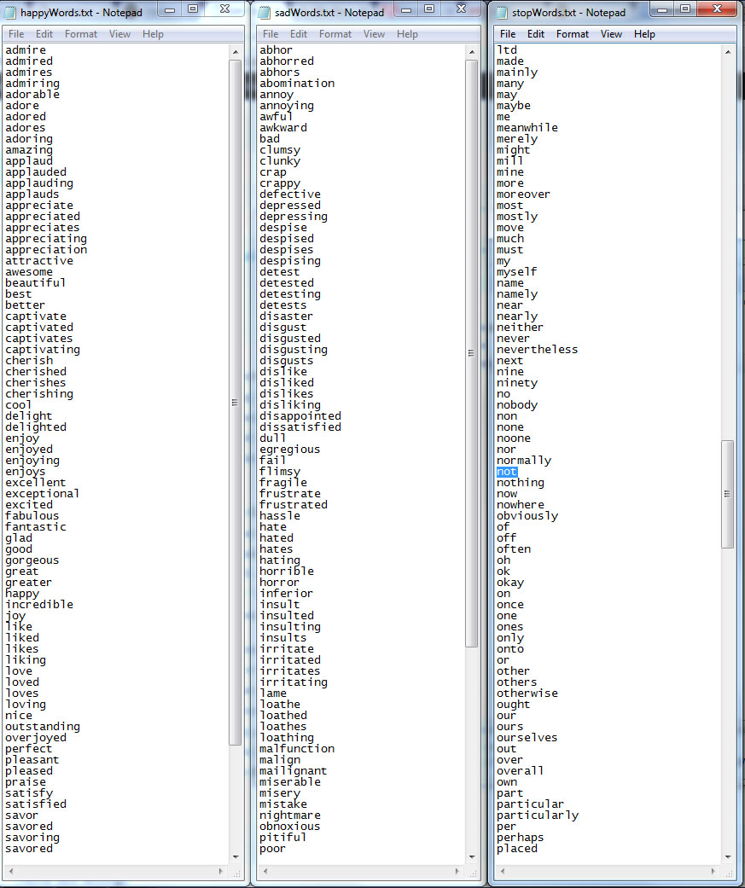Viewport: 745px width, 888px height.
Task: Open Format menu in happyWords.txt window
Action: tap(81, 34)
